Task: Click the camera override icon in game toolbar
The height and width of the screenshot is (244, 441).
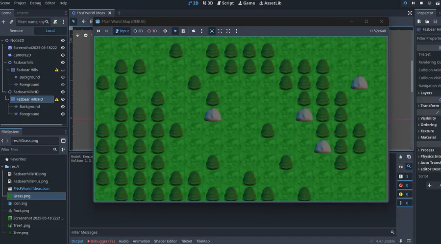Action: pyautogui.click(x=194, y=31)
